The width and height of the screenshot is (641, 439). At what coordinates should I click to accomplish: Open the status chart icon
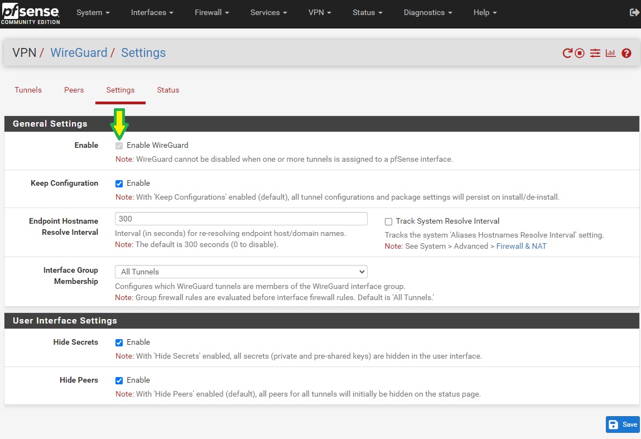(x=610, y=53)
